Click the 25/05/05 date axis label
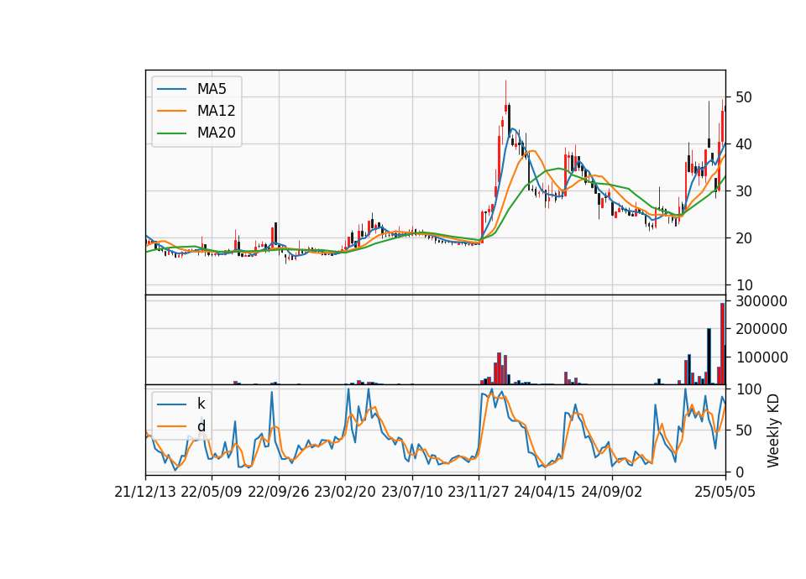806x579 pixels. (x=725, y=493)
